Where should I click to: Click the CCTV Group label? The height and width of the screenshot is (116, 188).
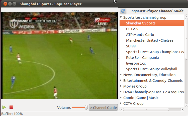click(x=133, y=104)
